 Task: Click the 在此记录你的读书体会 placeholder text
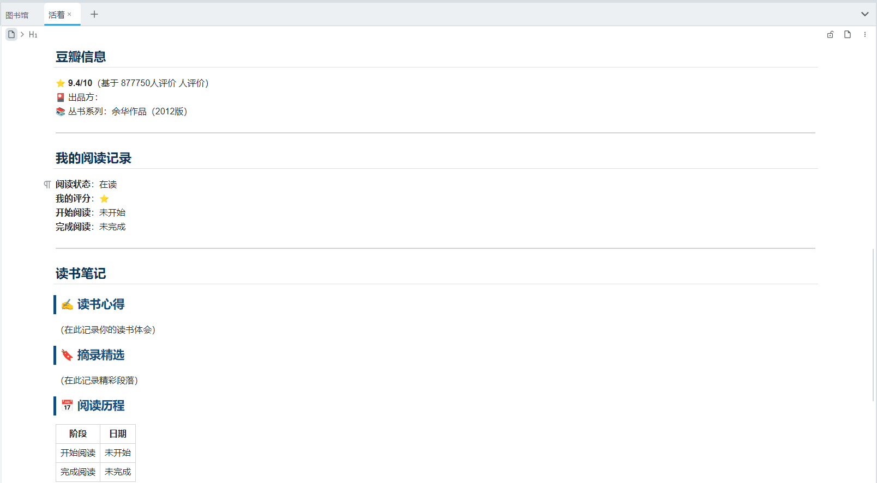click(x=108, y=330)
